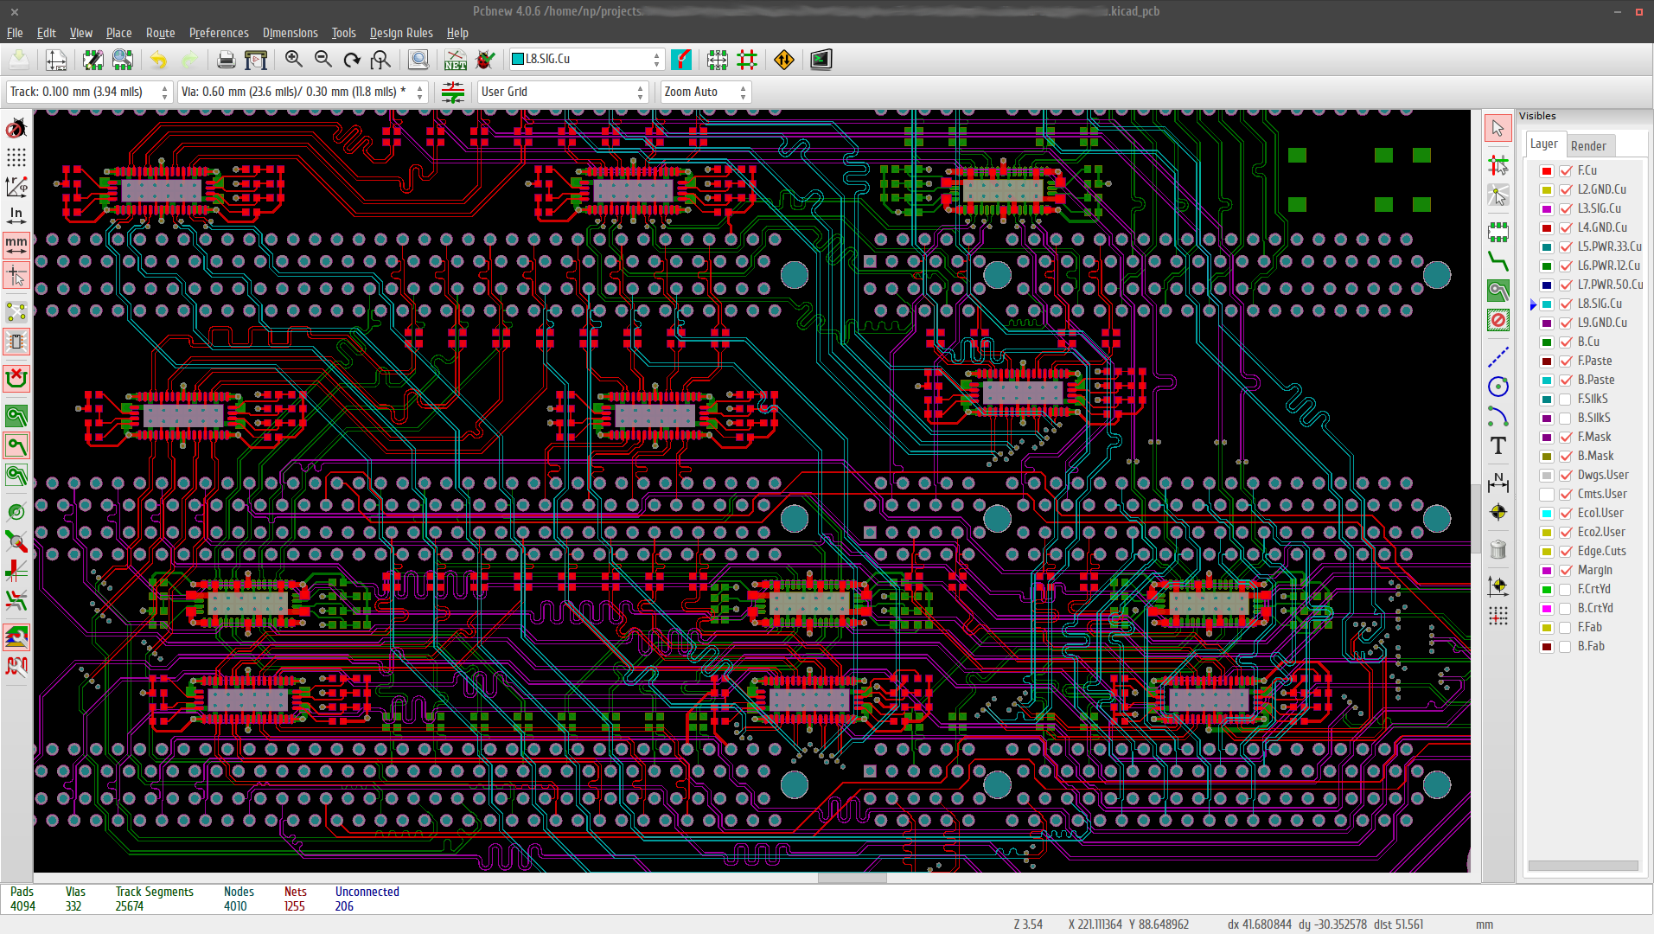This screenshot has height=934, width=1654.
Task: Select the L5.PWR.33.Cu layer name
Action: click(1609, 247)
